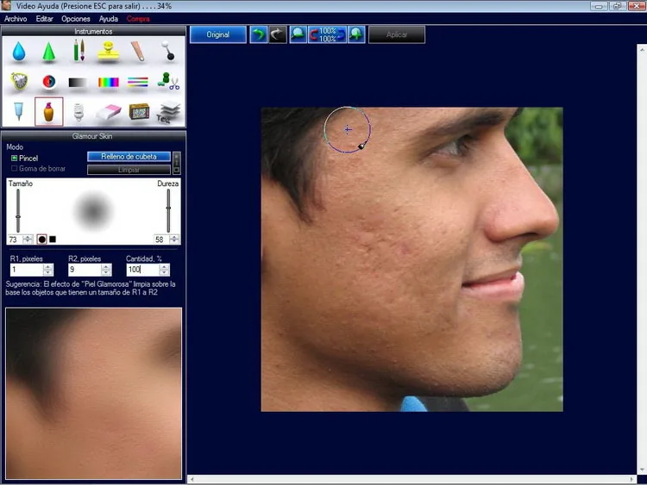Select the green cone sharpen tool
This screenshot has width=647, height=485.
(x=48, y=52)
